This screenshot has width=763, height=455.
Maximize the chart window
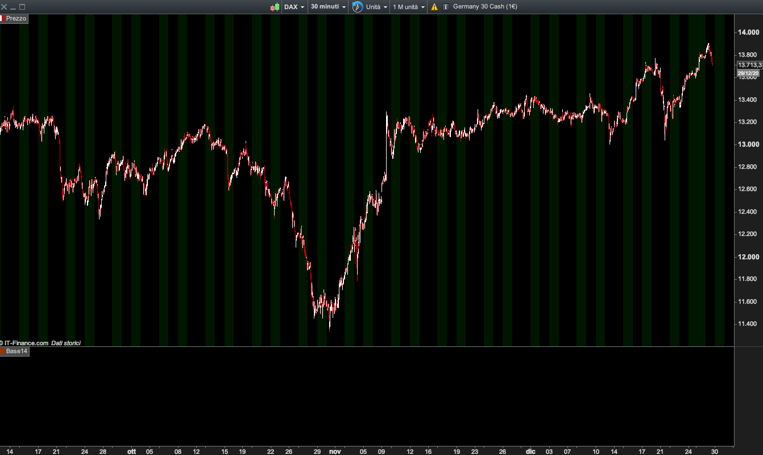tap(22, 7)
